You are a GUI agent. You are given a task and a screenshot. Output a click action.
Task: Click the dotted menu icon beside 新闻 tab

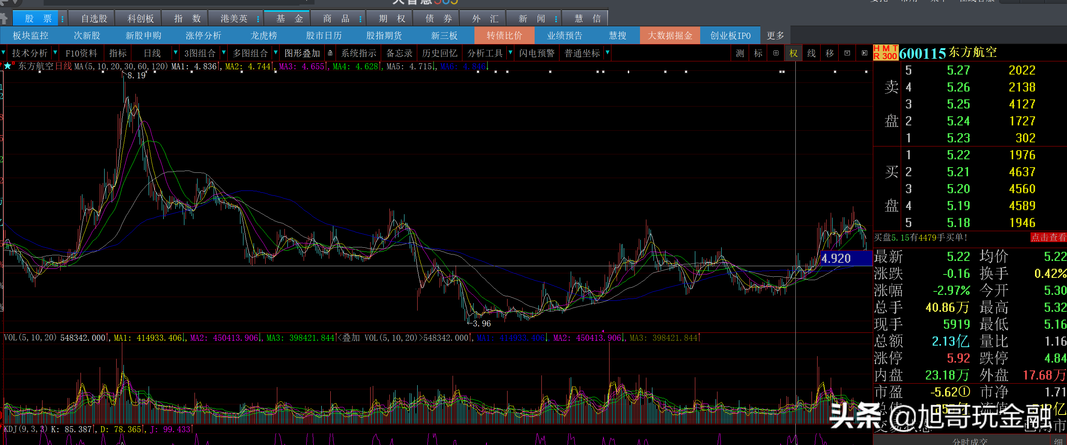click(556, 19)
